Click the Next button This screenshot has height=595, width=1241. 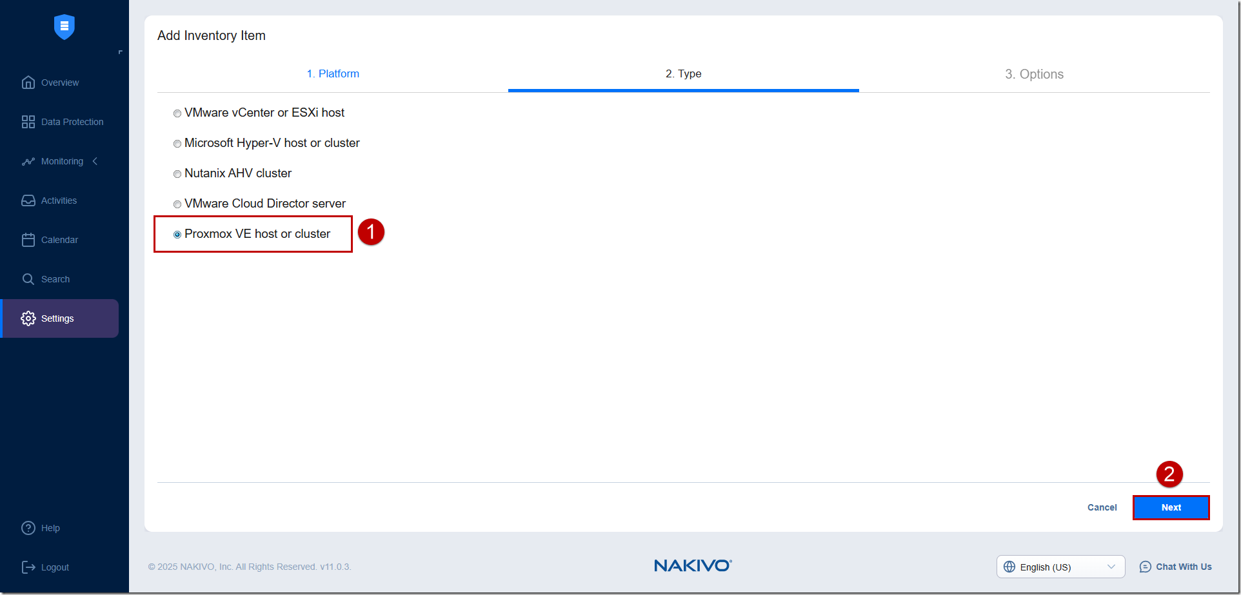[x=1171, y=507]
